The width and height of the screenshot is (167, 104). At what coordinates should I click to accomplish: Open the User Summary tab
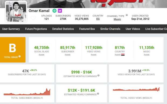(x=11, y=29)
